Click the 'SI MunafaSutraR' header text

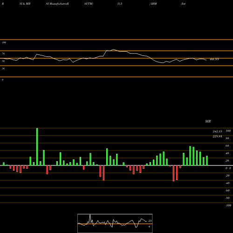pyautogui.click(x=57, y=4)
